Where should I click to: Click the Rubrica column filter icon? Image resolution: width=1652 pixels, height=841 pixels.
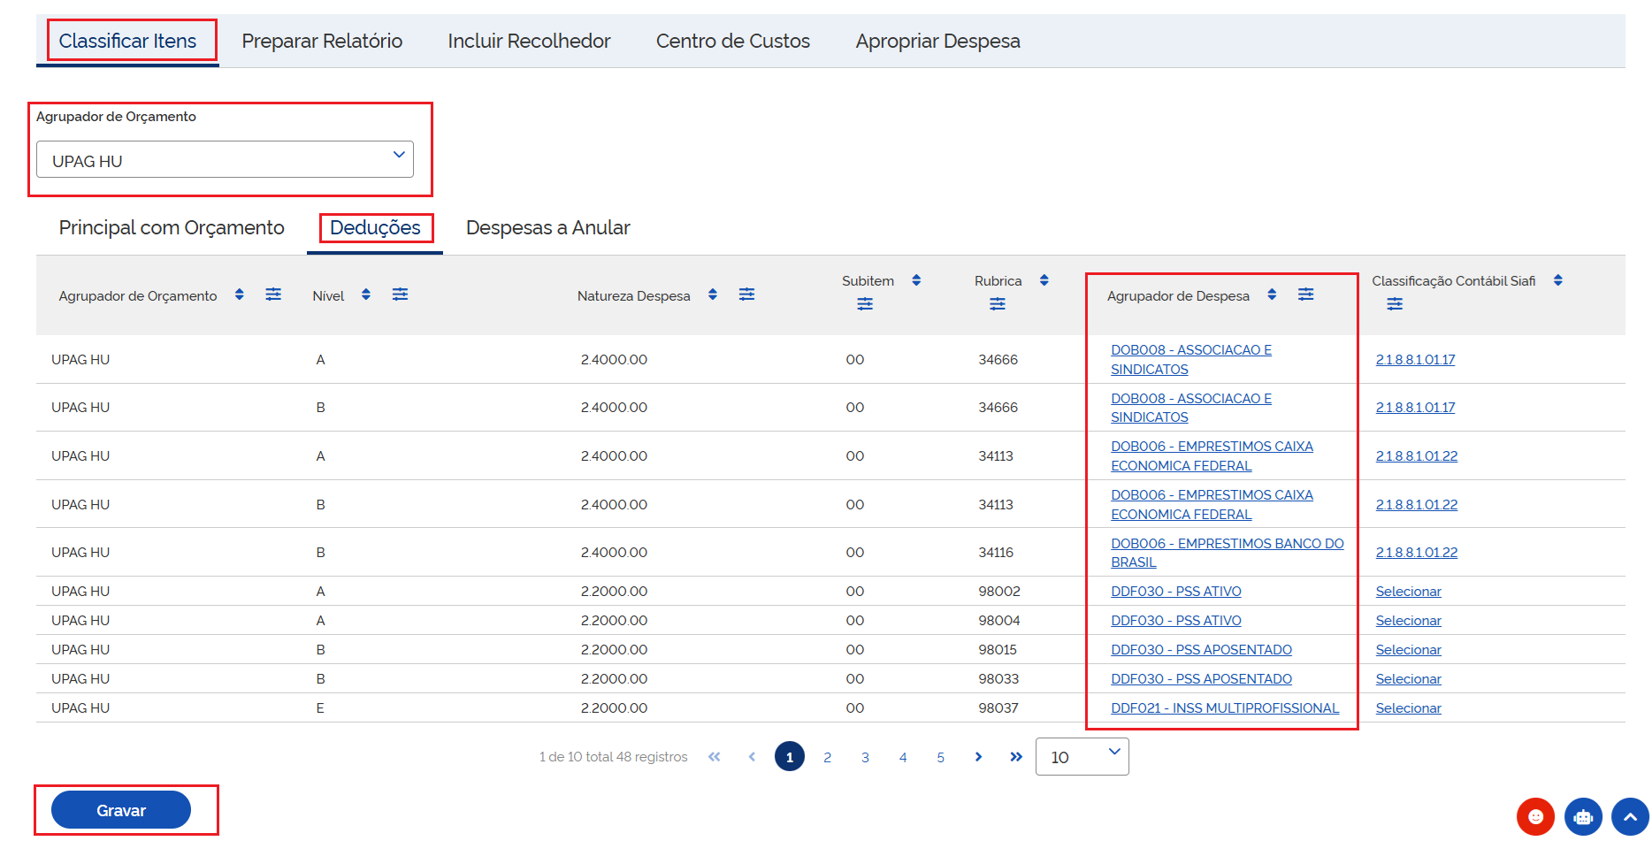point(998,304)
